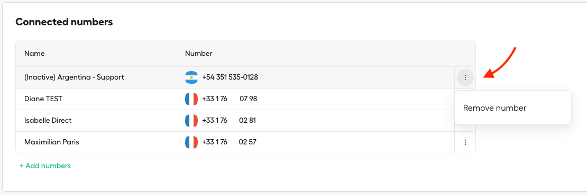This screenshot has height=195, width=587.
Task: Click the Number column header
Action: pos(199,54)
